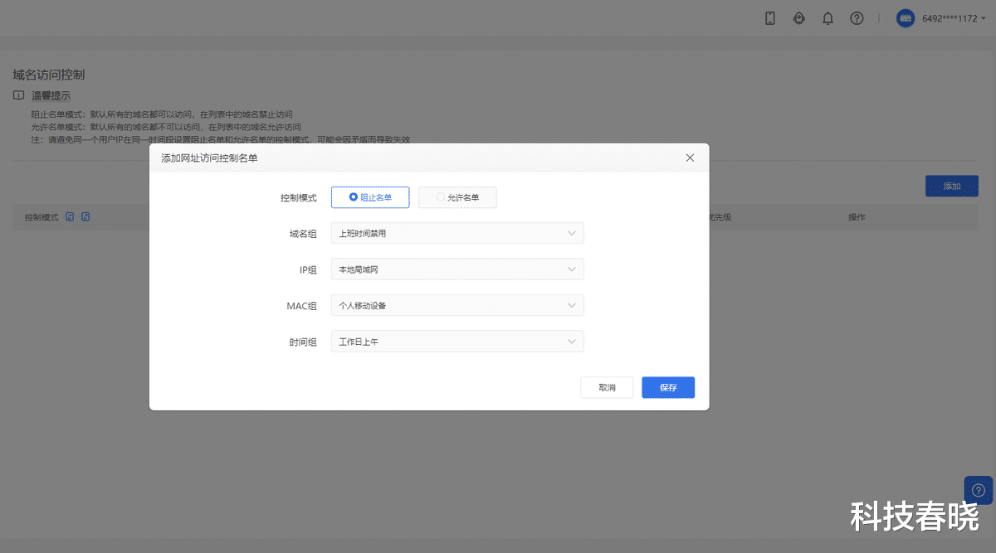This screenshot has height=553, width=996.
Task: Click the floating help button at bottom right
Action: point(978,490)
